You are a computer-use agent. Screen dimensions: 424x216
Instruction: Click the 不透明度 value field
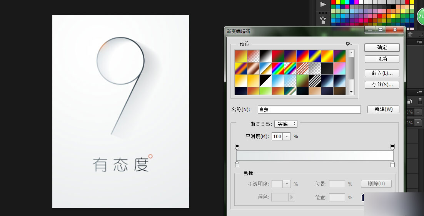277,184
